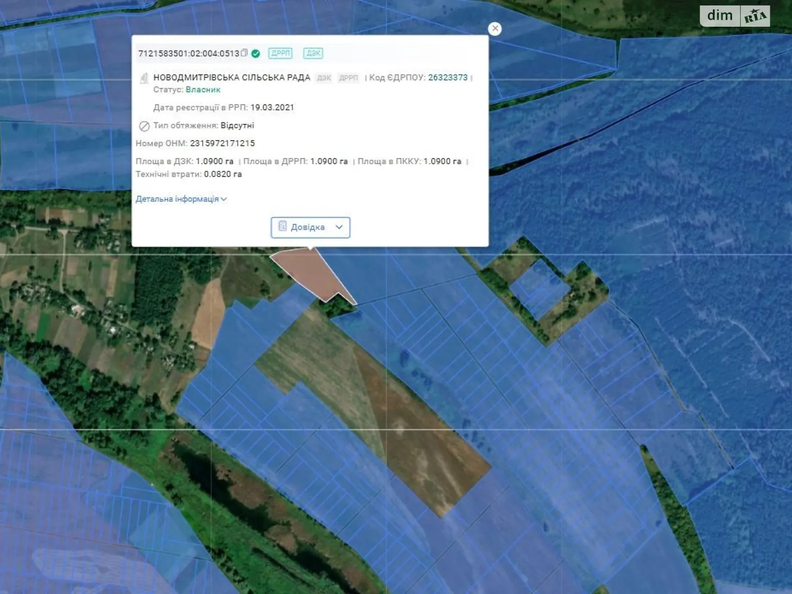Click the dim RIA logo watermark

pos(735,16)
